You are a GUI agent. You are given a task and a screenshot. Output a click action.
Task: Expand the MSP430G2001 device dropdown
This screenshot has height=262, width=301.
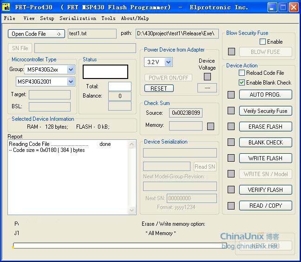coord(71,82)
